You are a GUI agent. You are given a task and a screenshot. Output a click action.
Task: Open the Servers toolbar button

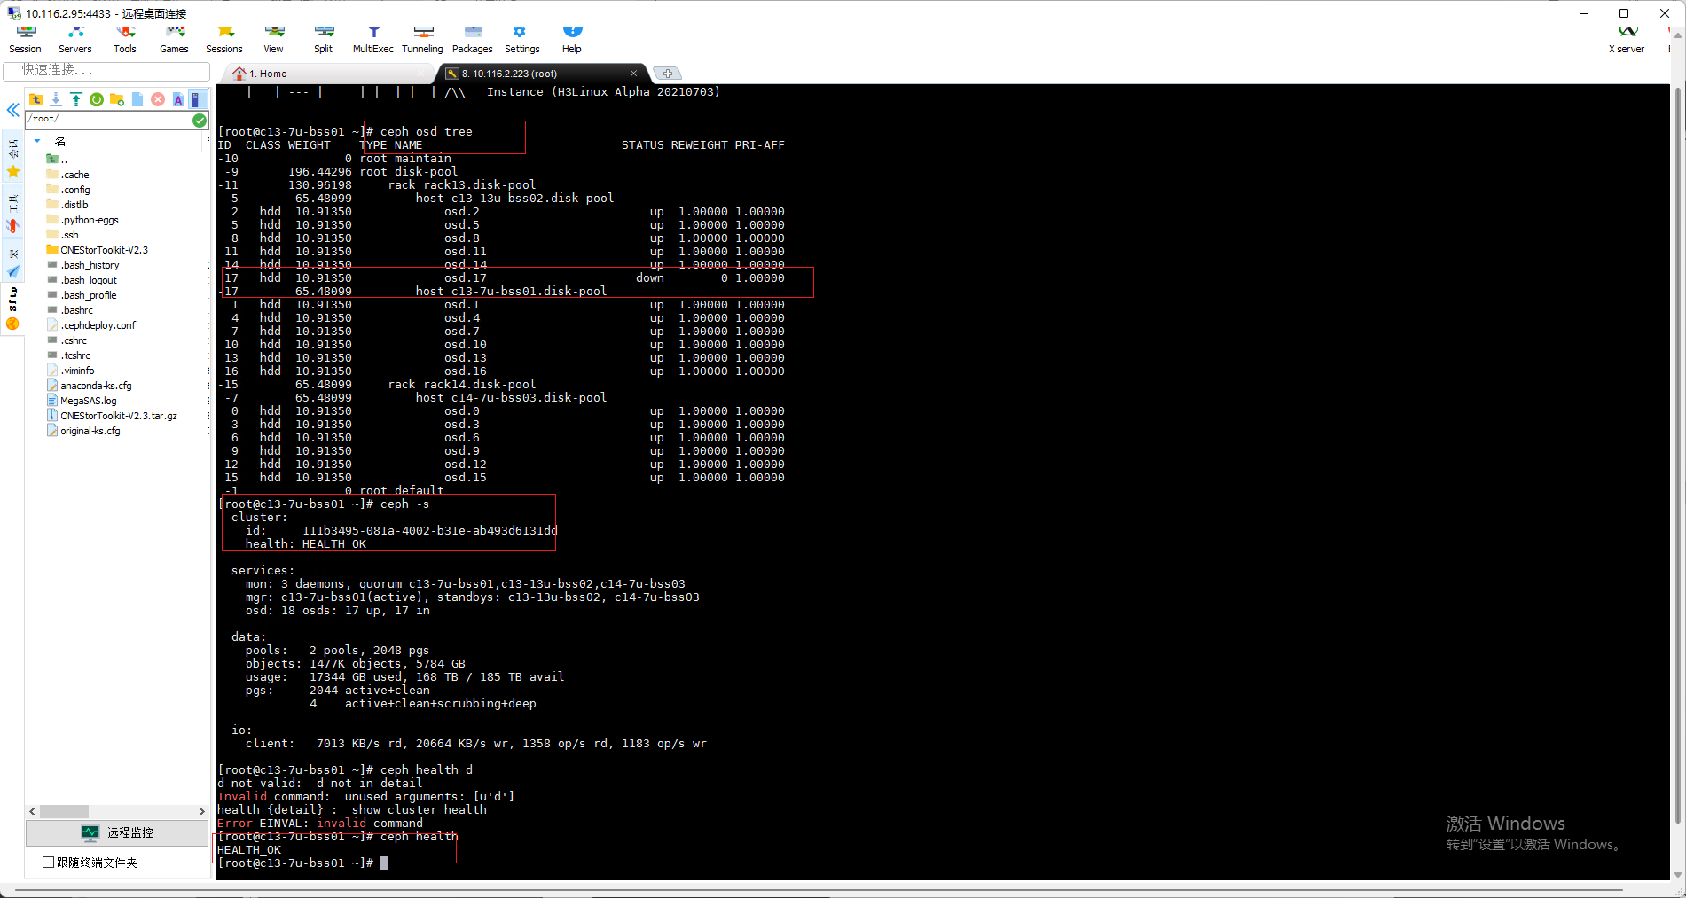point(75,40)
